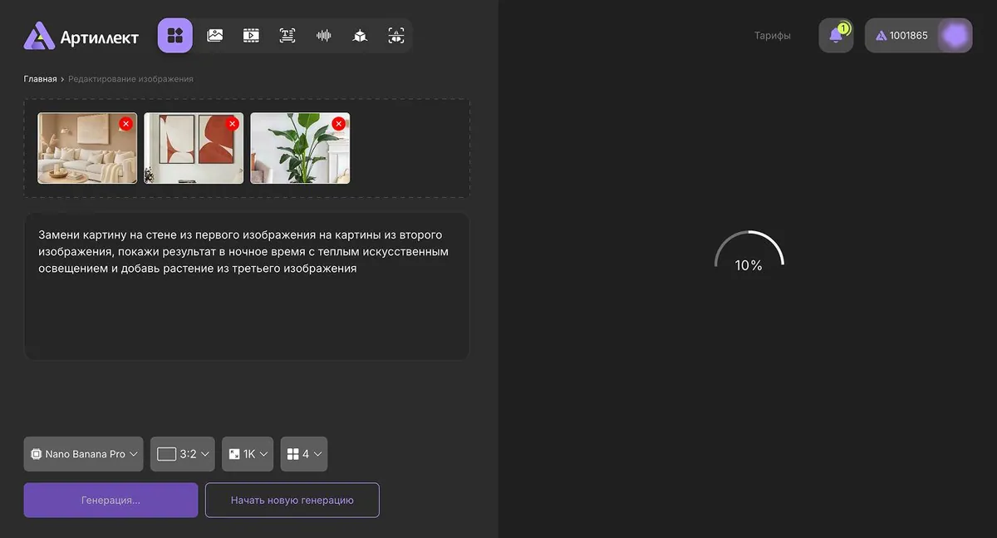Go to Тарифы page

[x=773, y=36]
